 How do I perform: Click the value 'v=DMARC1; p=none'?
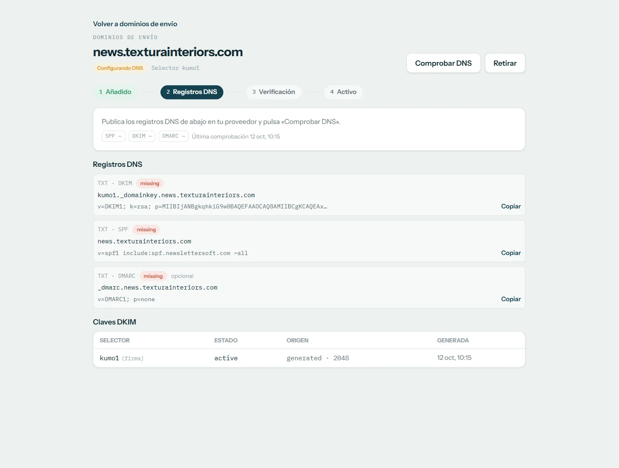point(126,299)
